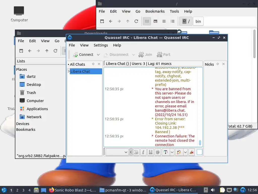The width and height of the screenshot is (258, 194).
Task: Open Tools menu in root file manager
Action: [174, 11]
